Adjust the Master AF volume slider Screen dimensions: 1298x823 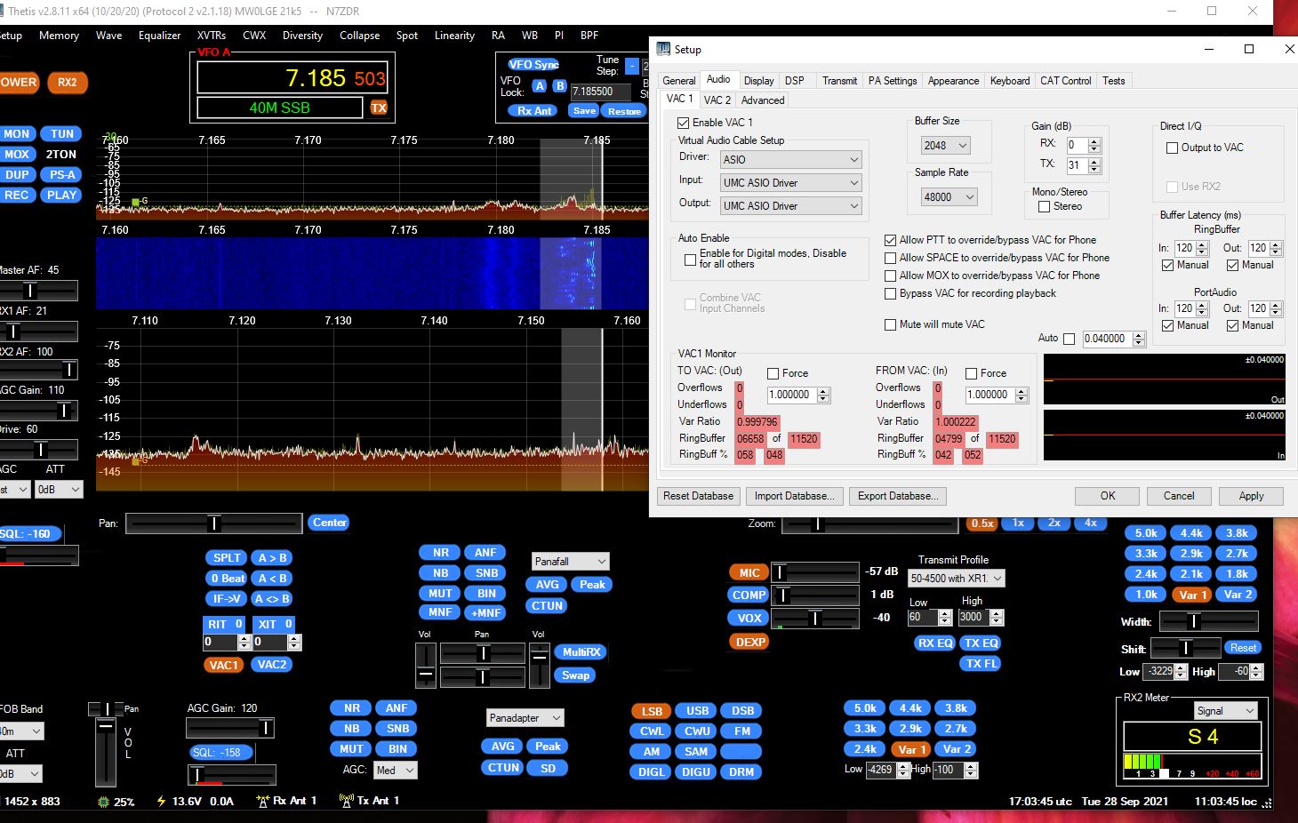(38, 291)
